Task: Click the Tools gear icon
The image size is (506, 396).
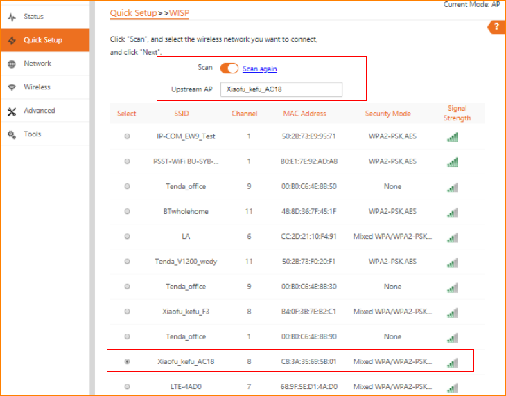Action: coord(12,134)
